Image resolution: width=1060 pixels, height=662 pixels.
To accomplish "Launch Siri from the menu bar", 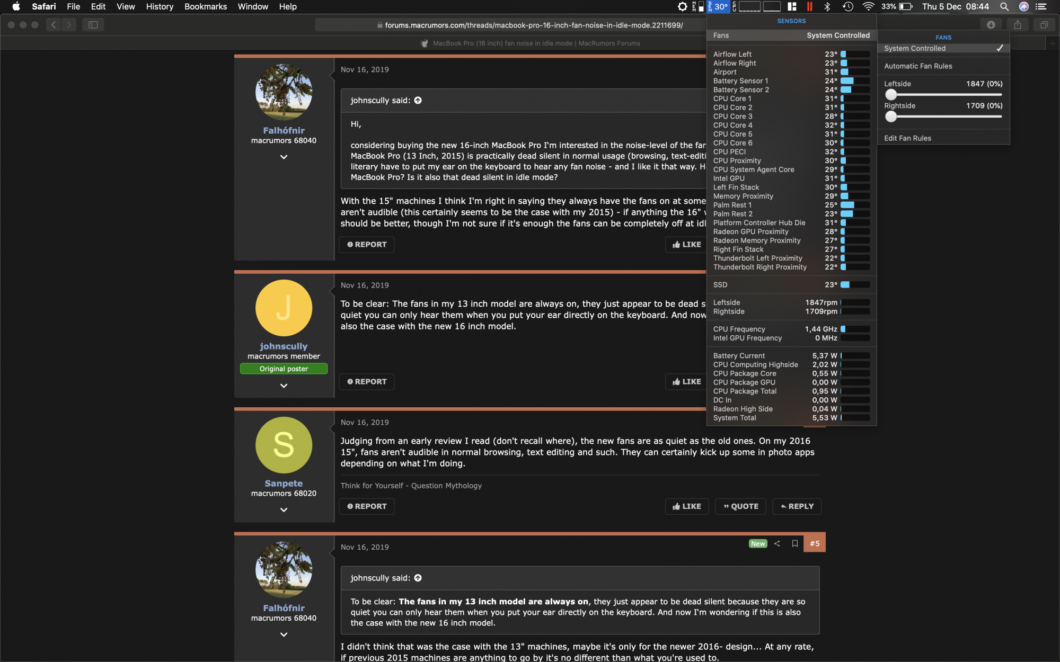I will point(1024,6).
